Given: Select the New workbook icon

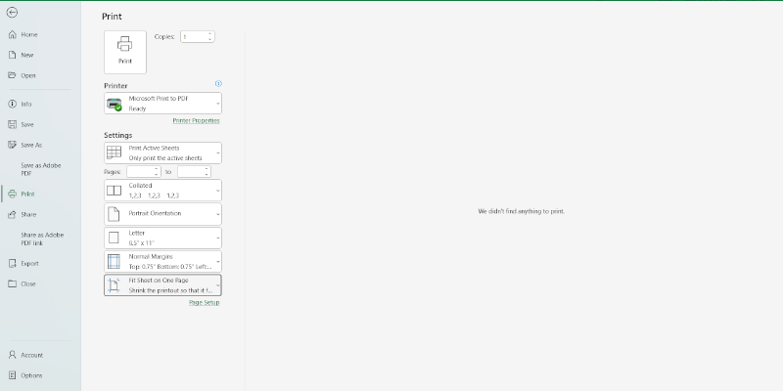Looking at the screenshot, I should 12,55.
